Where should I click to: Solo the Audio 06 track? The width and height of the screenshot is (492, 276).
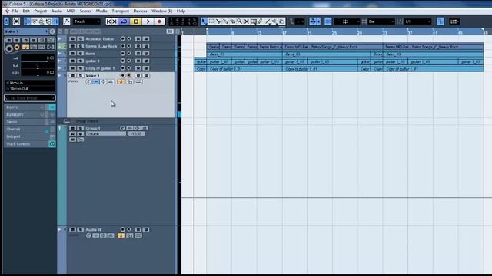80,229
